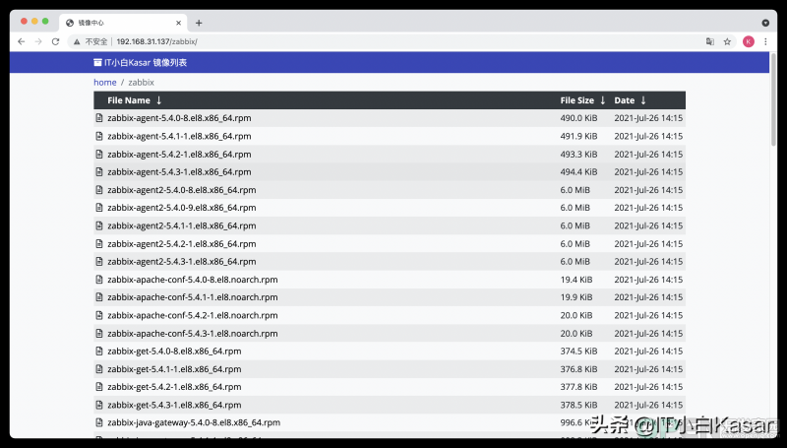Open zabbix-get-5.4.3-1.el8.x86_64.rpm
Viewport: 787px width, 448px height.
click(174, 405)
